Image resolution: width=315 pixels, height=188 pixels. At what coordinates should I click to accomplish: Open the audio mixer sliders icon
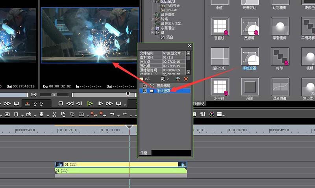[203, 114]
